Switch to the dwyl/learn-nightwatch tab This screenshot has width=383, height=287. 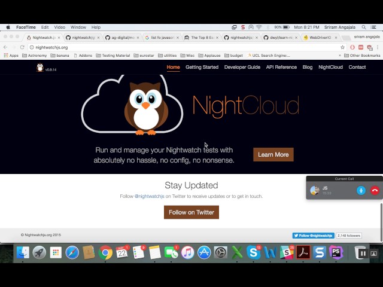(279, 38)
